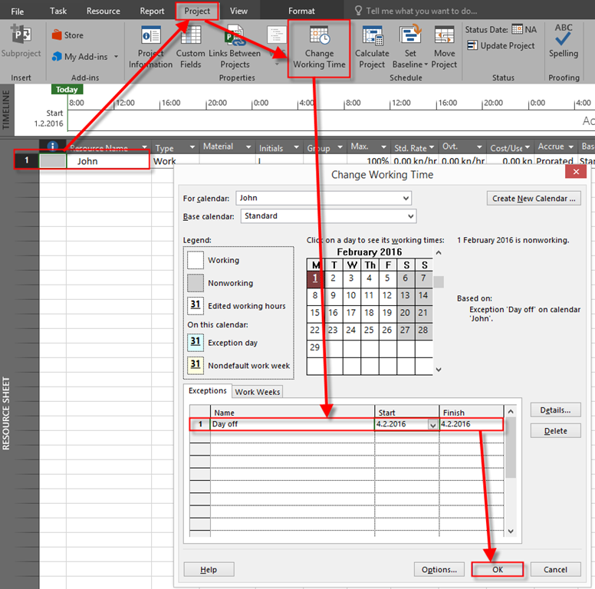This screenshot has height=589, width=595.
Task: Select February 4 in the calendar
Action: (x=369, y=278)
